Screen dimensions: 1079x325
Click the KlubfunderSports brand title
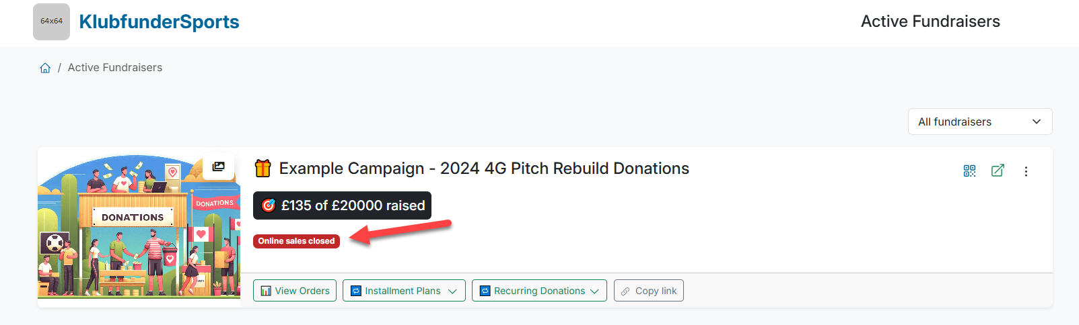point(159,21)
